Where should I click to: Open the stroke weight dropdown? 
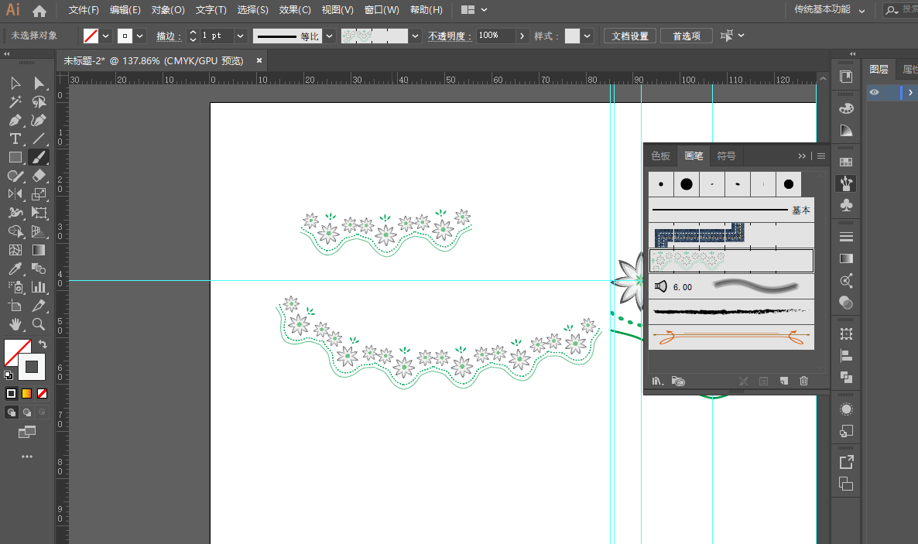pos(240,36)
